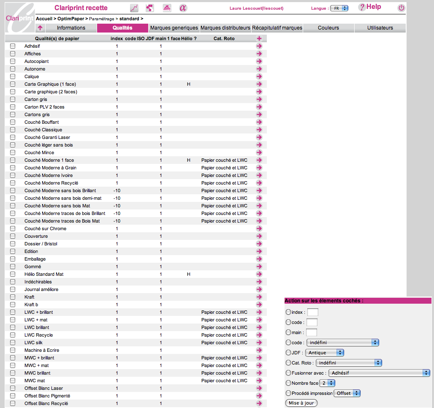Click the stacked paper layers icon
Viewport: 434px width, 408px height.
(167, 8)
